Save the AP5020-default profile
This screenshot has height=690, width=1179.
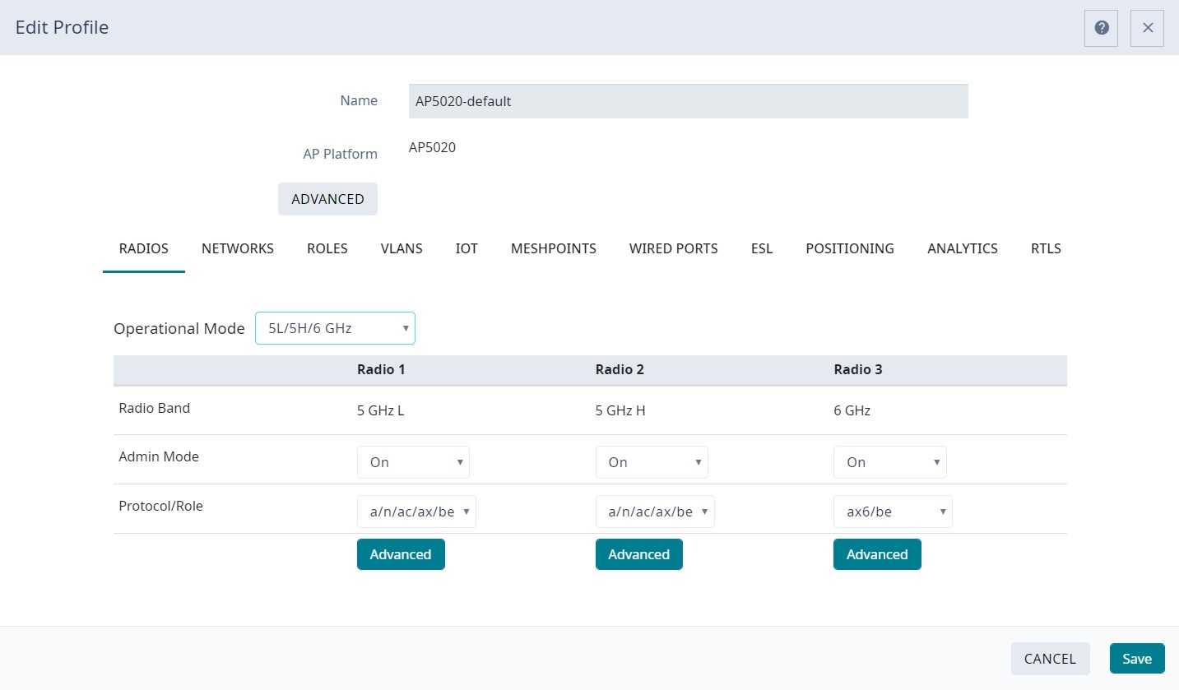tap(1136, 658)
